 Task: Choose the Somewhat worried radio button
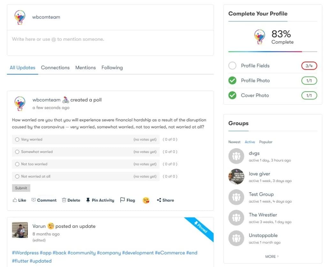click(x=17, y=152)
